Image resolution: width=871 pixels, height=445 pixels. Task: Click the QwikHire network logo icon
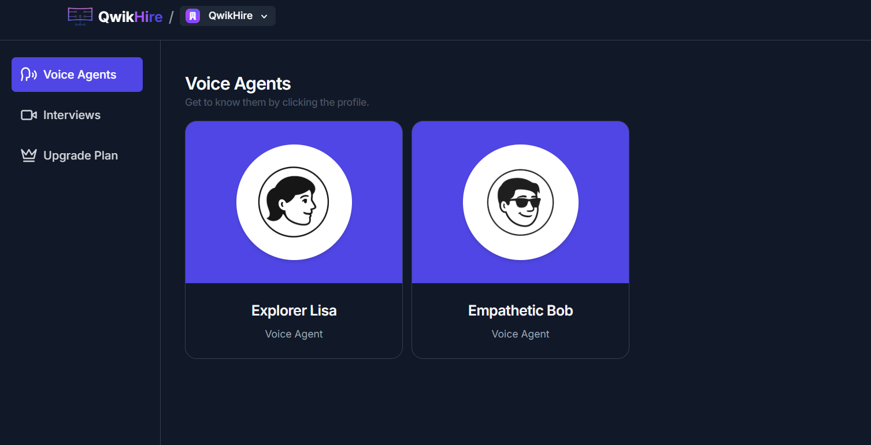(79, 16)
